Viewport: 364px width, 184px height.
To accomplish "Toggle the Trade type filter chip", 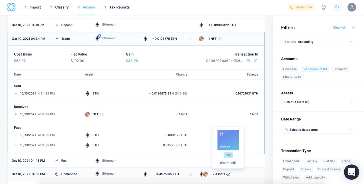I will 346,161.
